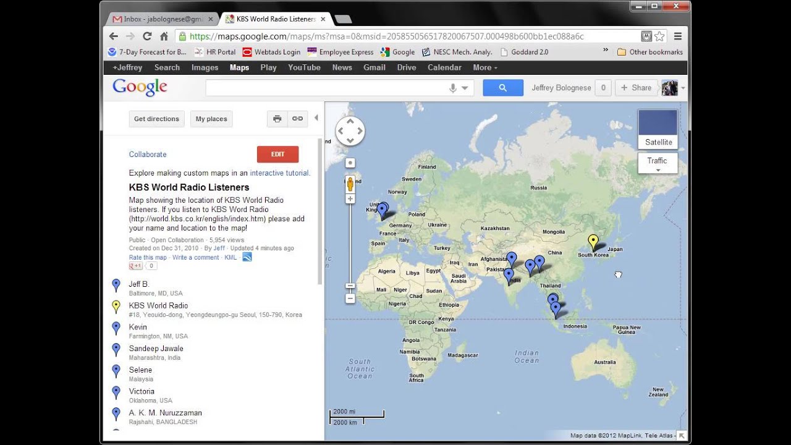The image size is (791, 445).
Task: Click the zoom slider handle
Action: 350,286
